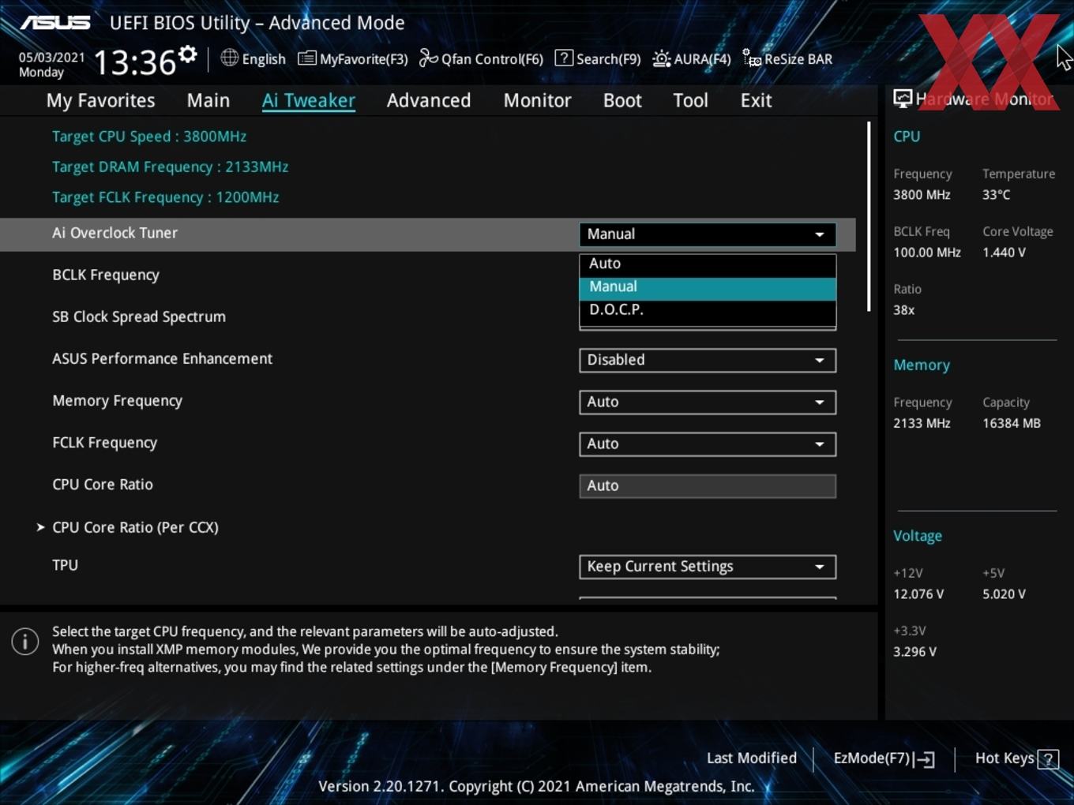The height and width of the screenshot is (805, 1074).
Task: Select the CPU Core Ratio row label
Action: (103, 485)
